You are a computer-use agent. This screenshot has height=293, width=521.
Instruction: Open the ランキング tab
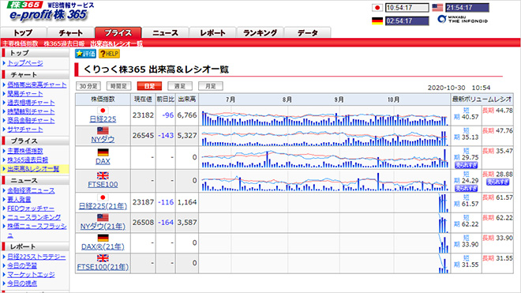coord(260,32)
